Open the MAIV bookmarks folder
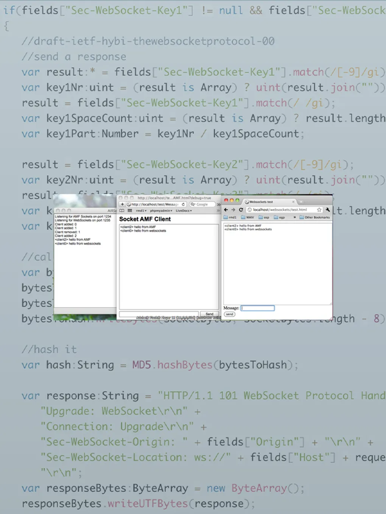The width and height of the screenshot is (386, 514). pos(248,217)
